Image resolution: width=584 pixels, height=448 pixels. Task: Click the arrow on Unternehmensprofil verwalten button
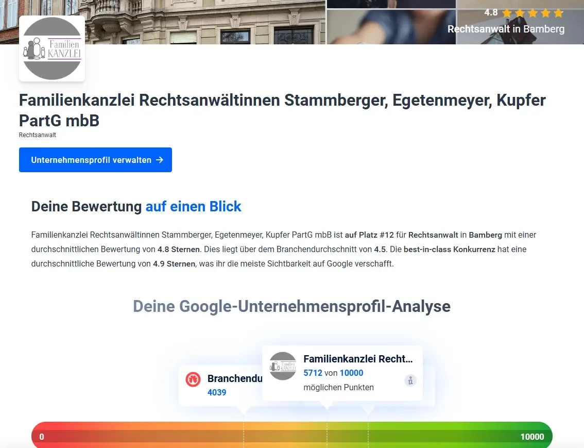(160, 160)
